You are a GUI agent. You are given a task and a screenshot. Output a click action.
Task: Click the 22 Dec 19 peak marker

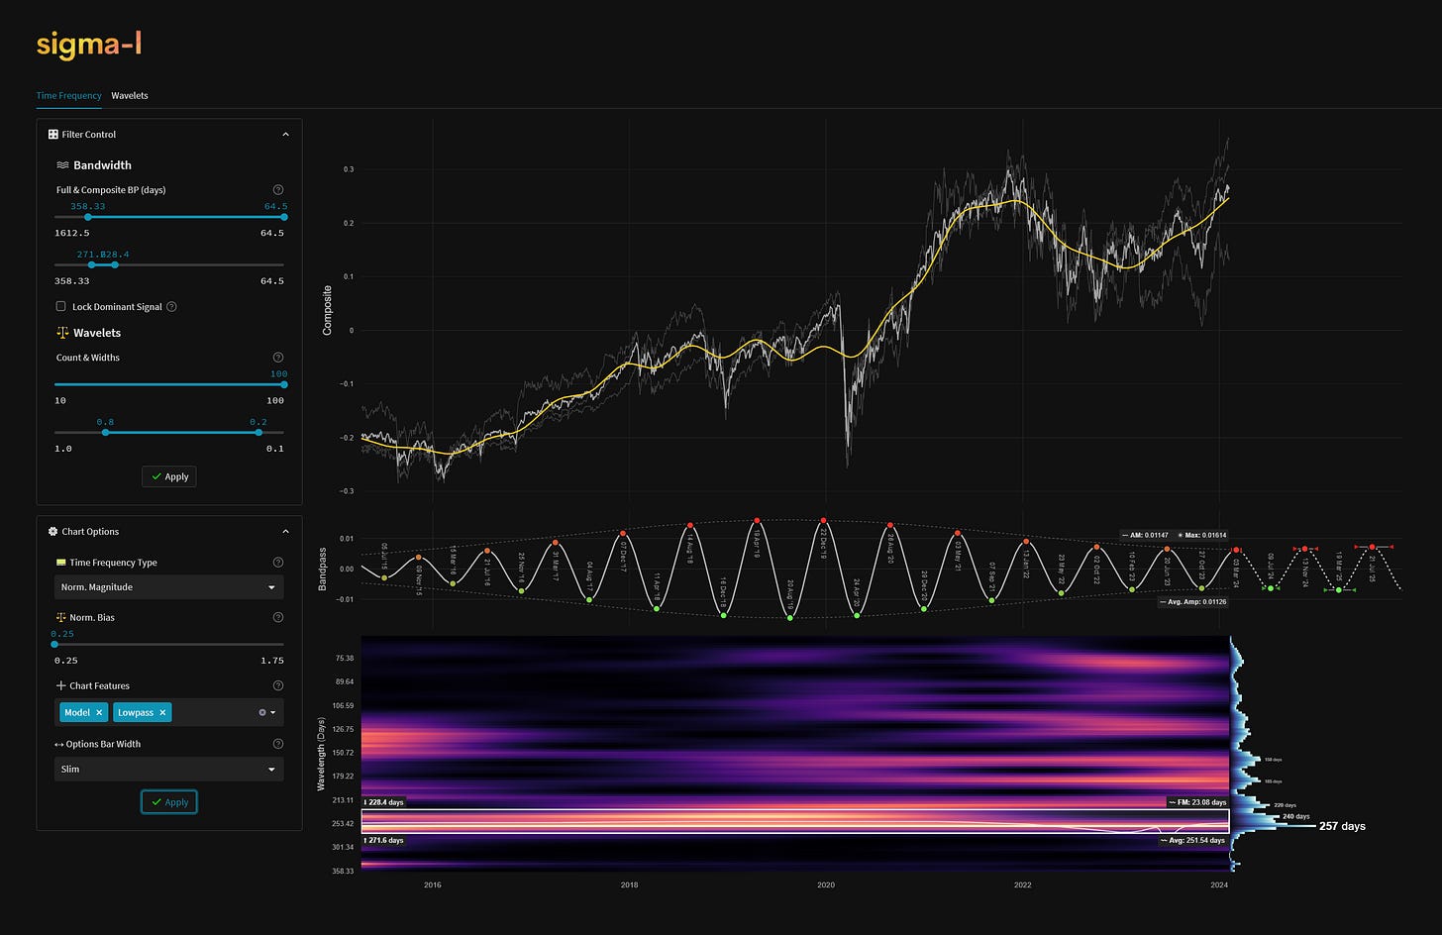(x=824, y=520)
